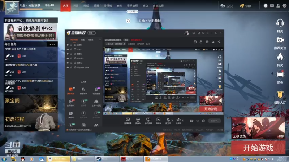Open the mode selector pill beside app logo
The height and width of the screenshot is (162, 289).
coord(92,33)
